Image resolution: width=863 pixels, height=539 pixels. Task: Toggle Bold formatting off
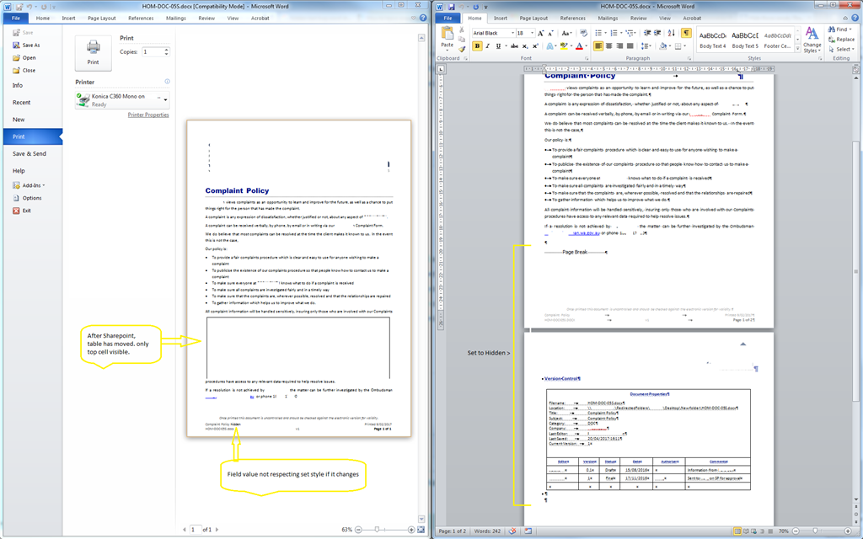pos(477,46)
